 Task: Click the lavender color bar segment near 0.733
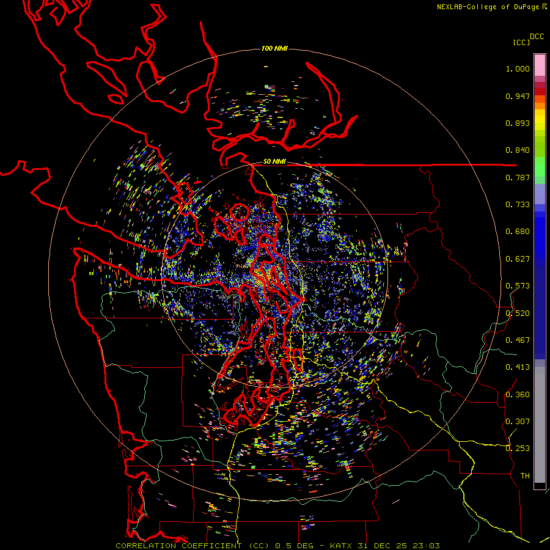(540, 194)
